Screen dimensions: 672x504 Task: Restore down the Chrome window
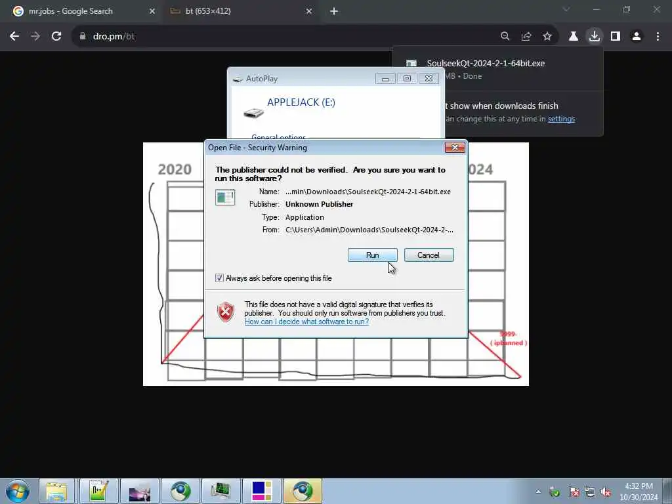(627, 9)
